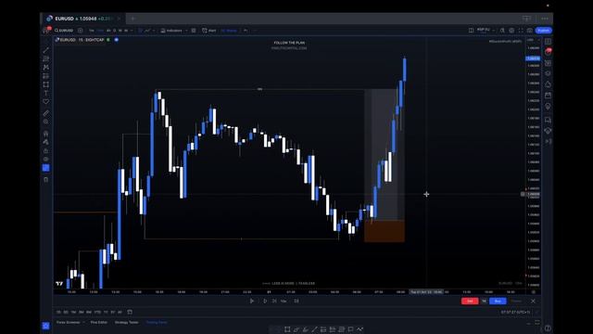The width and height of the screenshot is (593, 334).
Task: Select the 1M date range
Action: click(73, 312)
